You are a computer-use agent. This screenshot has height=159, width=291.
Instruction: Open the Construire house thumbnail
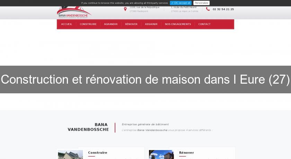pos(70,155)
